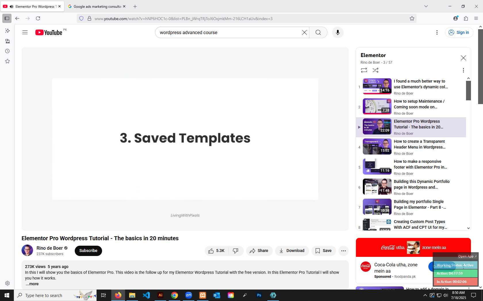This screenshot has width=483, height=301.
Task: Like the video with 5.3K likes
Action: [217, 251]
